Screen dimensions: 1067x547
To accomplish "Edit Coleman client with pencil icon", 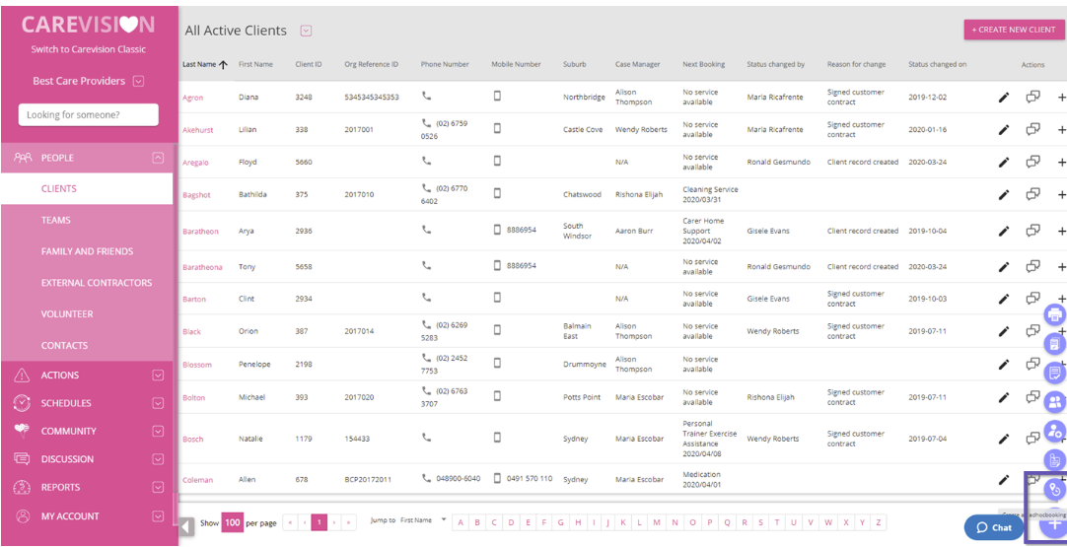I will click(x=1003, y=480).
